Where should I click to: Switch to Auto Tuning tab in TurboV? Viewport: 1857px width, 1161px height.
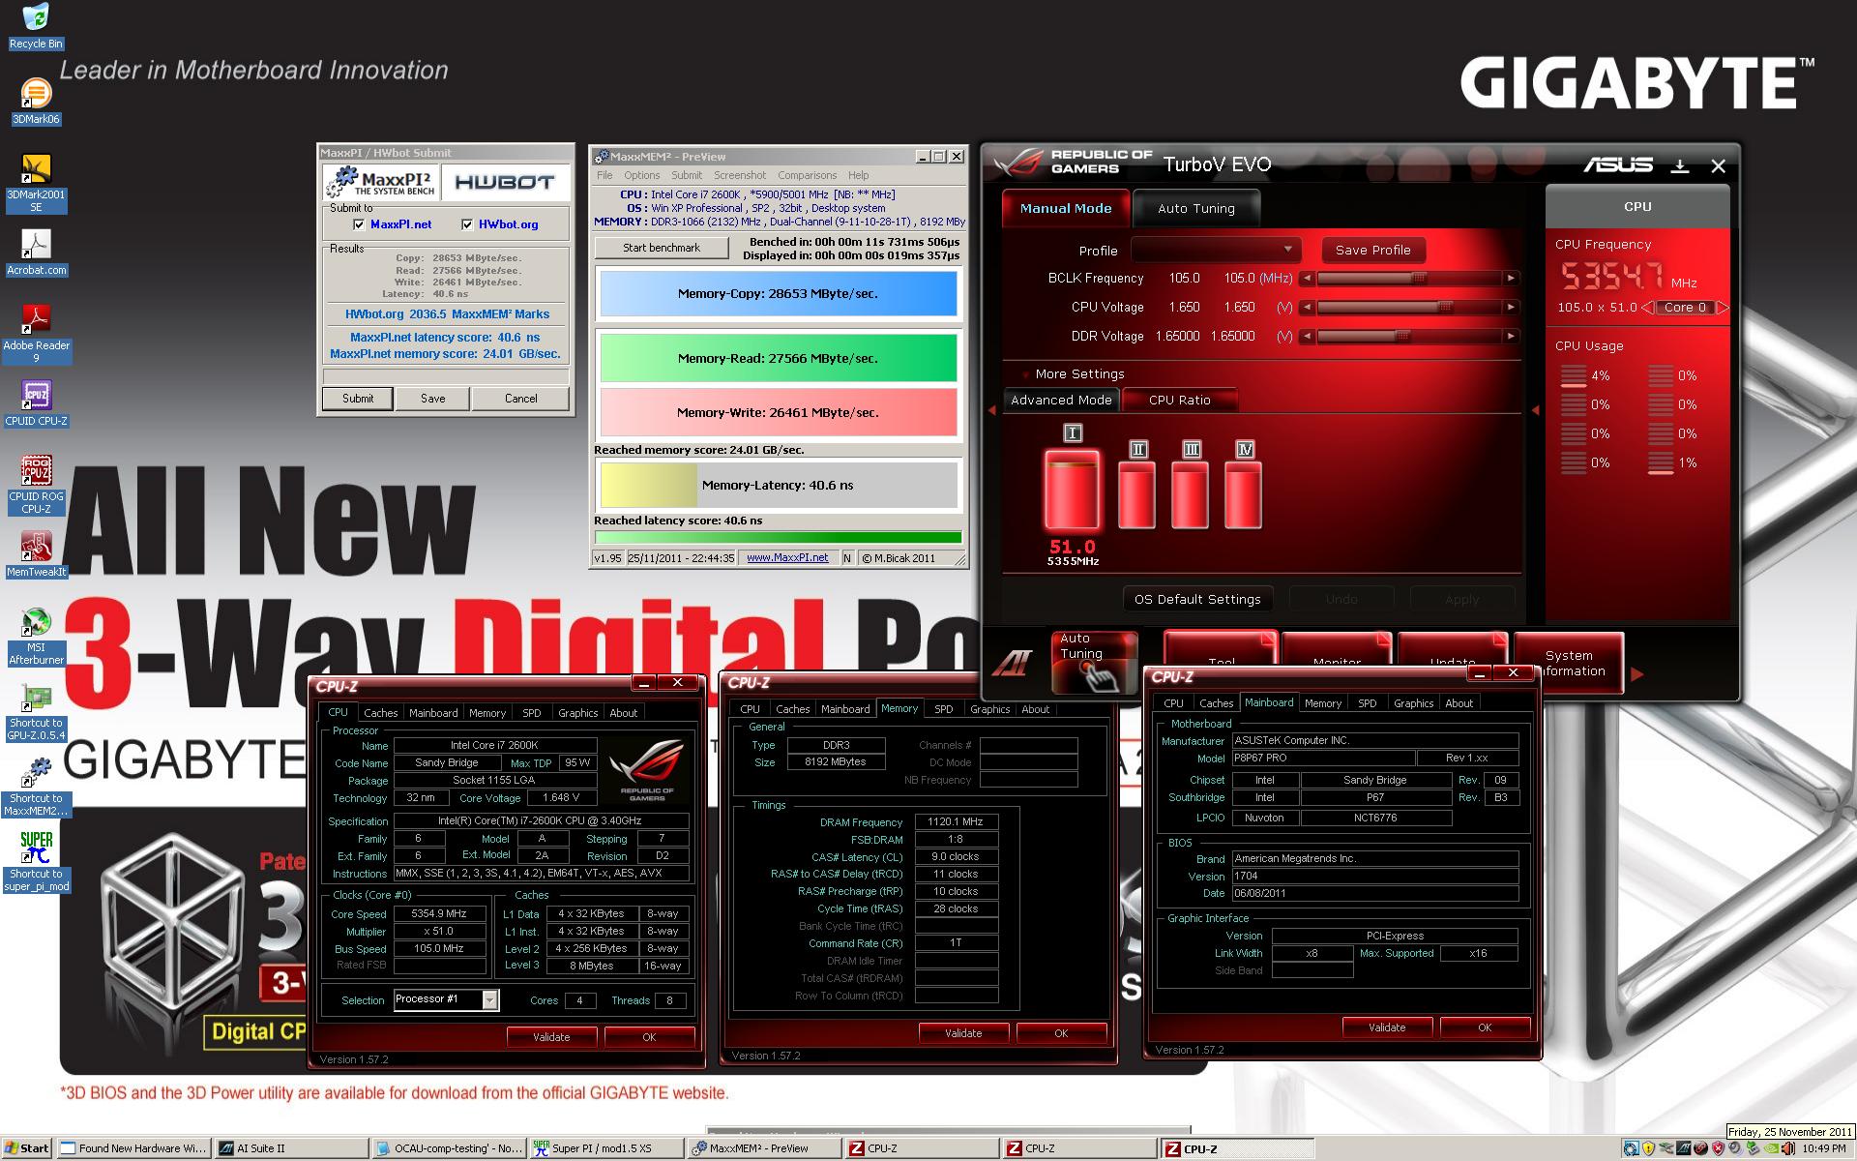tap(1195, 208)
